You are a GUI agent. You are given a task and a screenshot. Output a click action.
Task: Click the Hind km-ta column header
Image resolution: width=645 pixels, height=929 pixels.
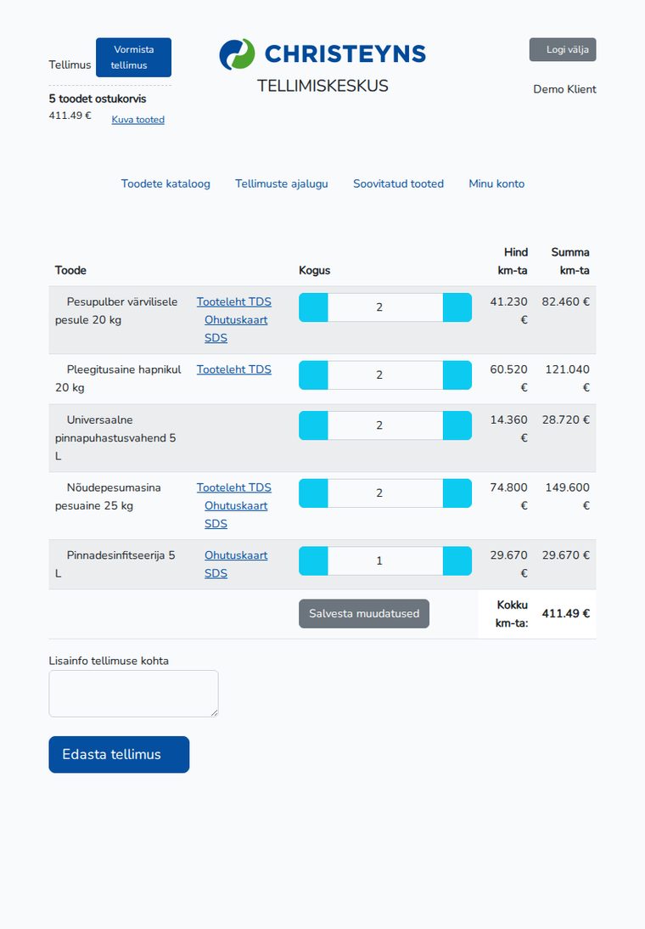513,262
